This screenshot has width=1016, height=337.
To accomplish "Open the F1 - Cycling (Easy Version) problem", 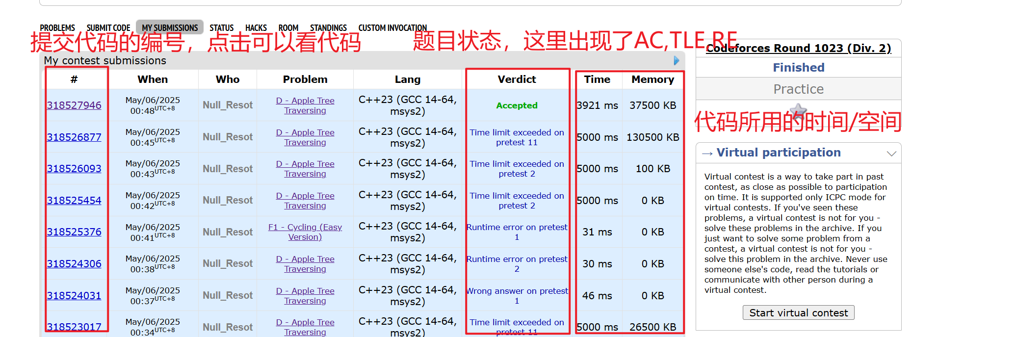I will (305, 232).
